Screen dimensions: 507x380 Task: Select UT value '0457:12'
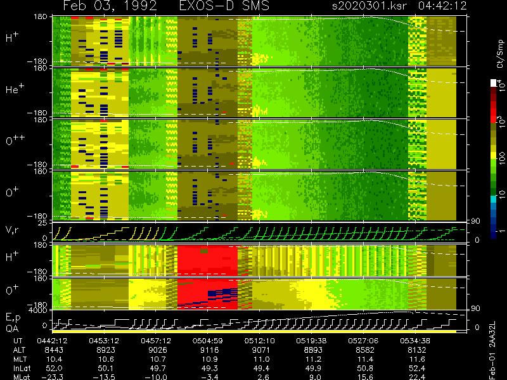[x=156, y=341]
